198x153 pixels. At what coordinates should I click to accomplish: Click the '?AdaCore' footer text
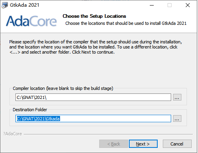13,134
